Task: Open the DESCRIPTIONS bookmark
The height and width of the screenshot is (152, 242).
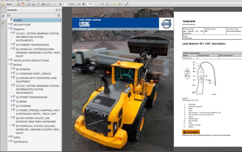Action: (x=22, y=25)
